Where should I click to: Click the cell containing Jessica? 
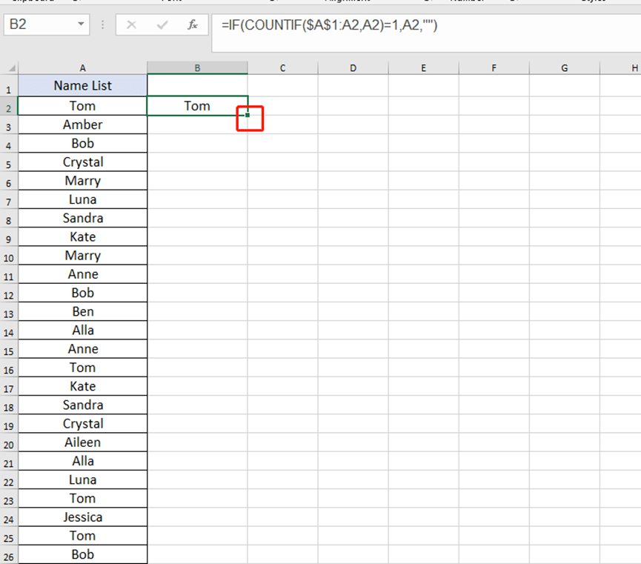pos(82,517)
